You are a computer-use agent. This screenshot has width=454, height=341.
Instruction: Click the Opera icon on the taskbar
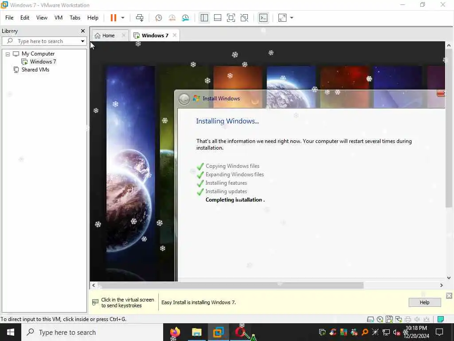(240, 332)
